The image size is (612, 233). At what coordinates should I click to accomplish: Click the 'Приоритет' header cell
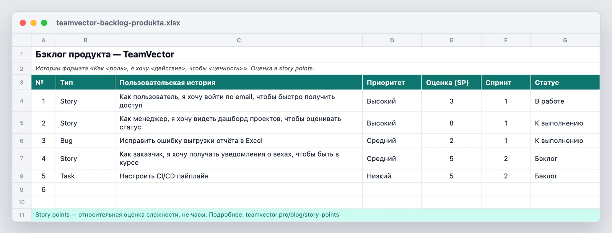point(392,82)
